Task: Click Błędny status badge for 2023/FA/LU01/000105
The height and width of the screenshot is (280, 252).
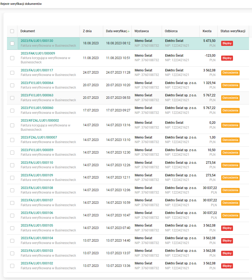Action: [x=227, y=228]
